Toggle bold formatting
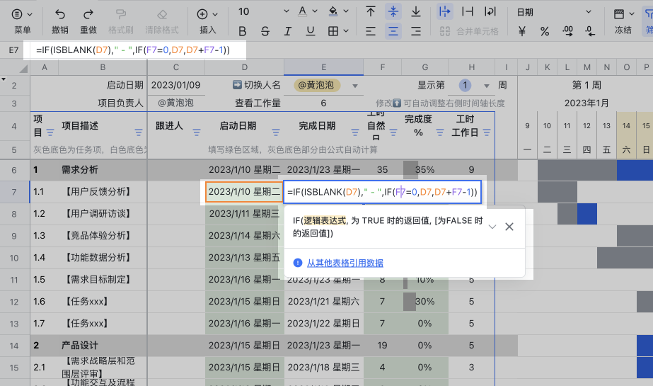This screenshot has height=386, width=653. pos(243,31)
